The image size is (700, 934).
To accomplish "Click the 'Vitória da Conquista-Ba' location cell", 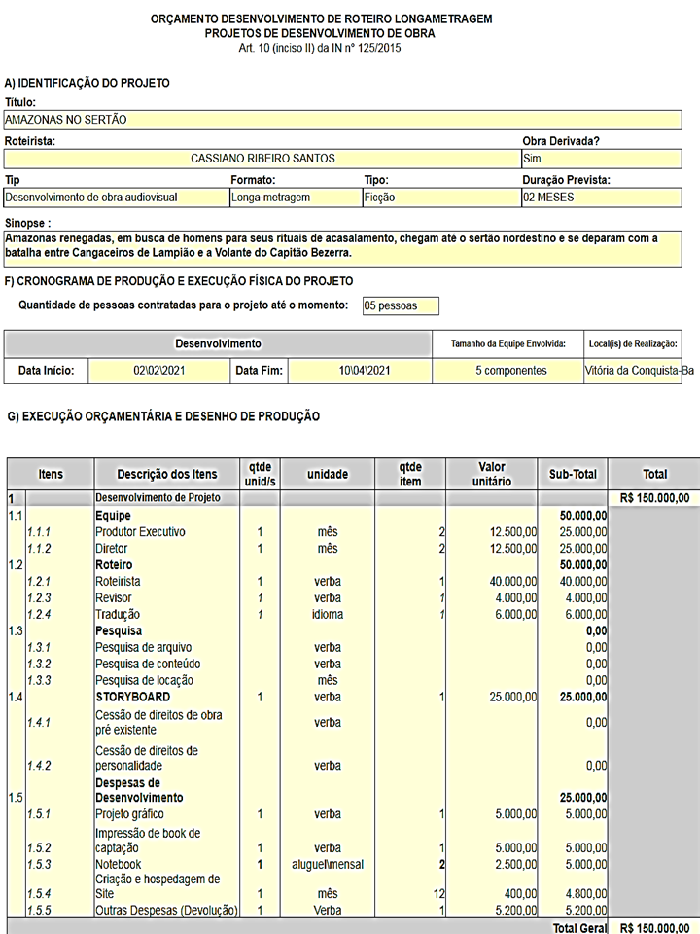I will coord(633,371).
